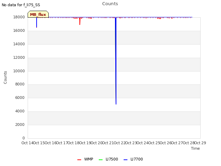Click the Oct 18 x-axis date label

(74, 143)
